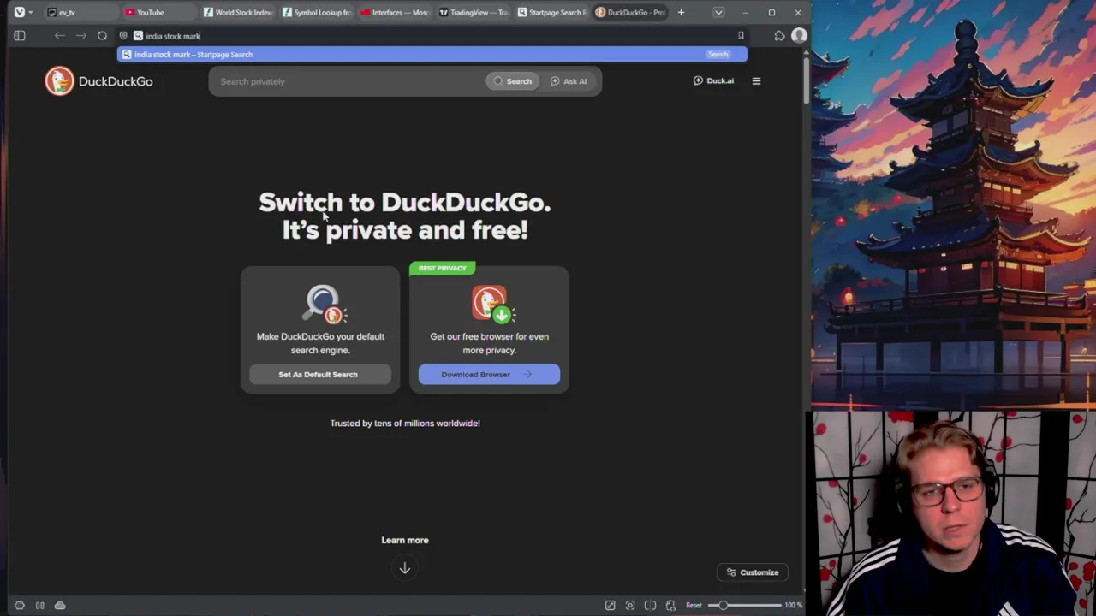Switch to the World Stock Index tab
1096x616 pixels.
pyautogui.click(x=238, y=12)
